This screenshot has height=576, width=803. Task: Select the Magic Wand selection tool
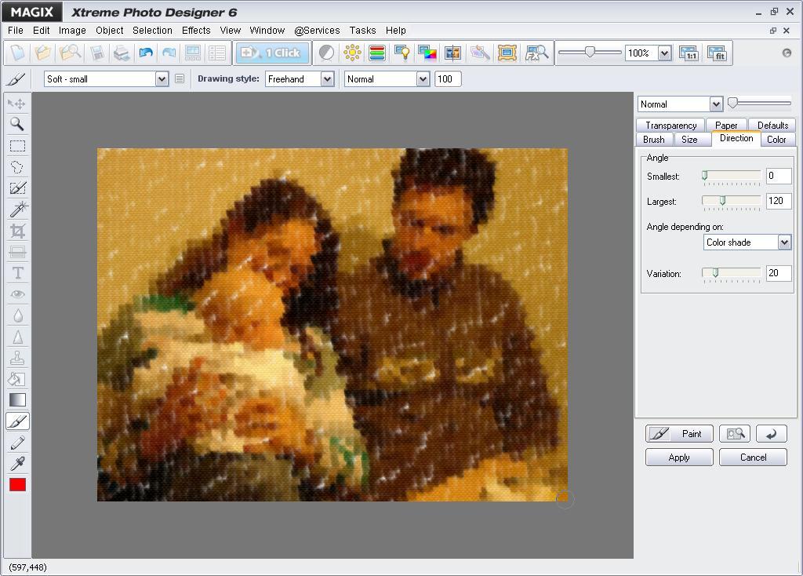pos(17,209)
